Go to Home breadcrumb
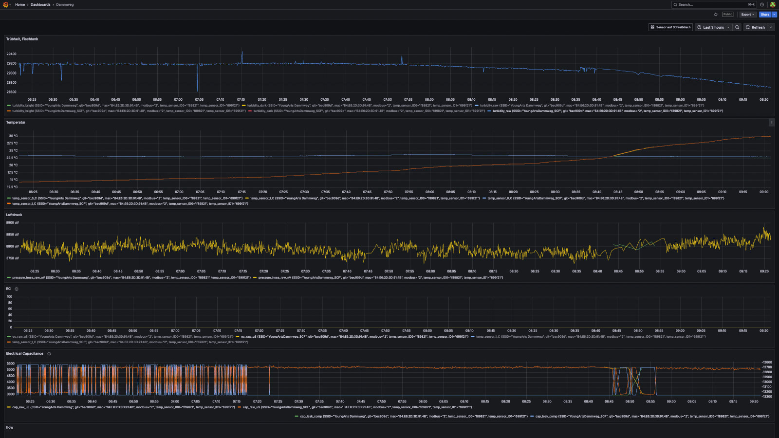The image size is (779, 438). pyautogui.click(x=20, y=5)
